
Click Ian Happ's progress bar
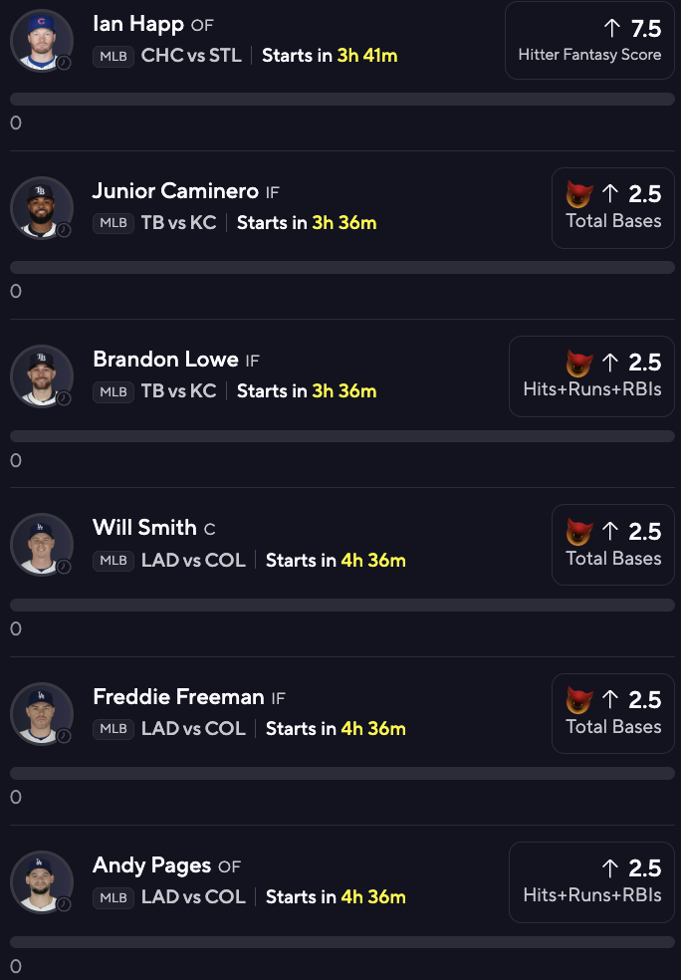tap(342, 100)
